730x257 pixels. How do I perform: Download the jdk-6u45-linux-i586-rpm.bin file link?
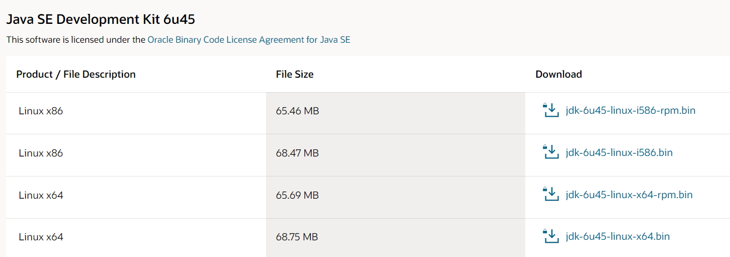coord(630,110)
